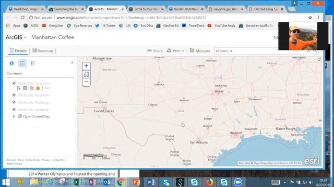Open the Spa Reserves bookmark
This screenshot has width=334, height=187.
coord(79,25)
